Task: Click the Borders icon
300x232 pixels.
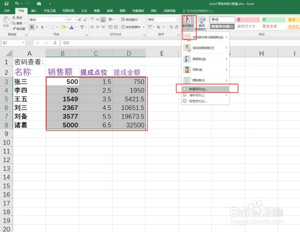Action: (53, 27)
